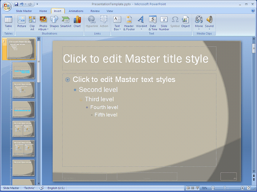The height and width of the screenshot is (192, 257).
Task: Customize the Quick Access Toolbar dropdown
Action: (37, 4)
